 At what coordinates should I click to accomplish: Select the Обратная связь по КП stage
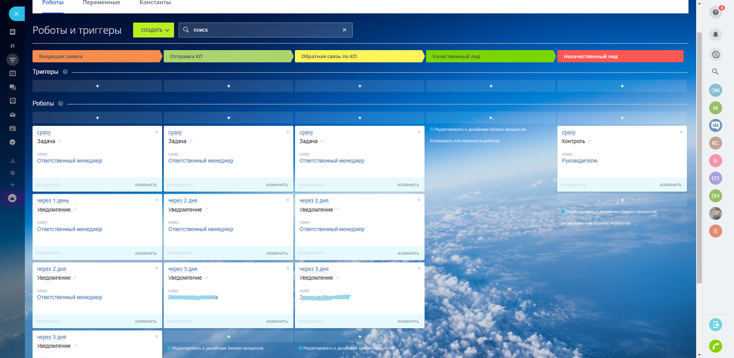click(360, 56)
